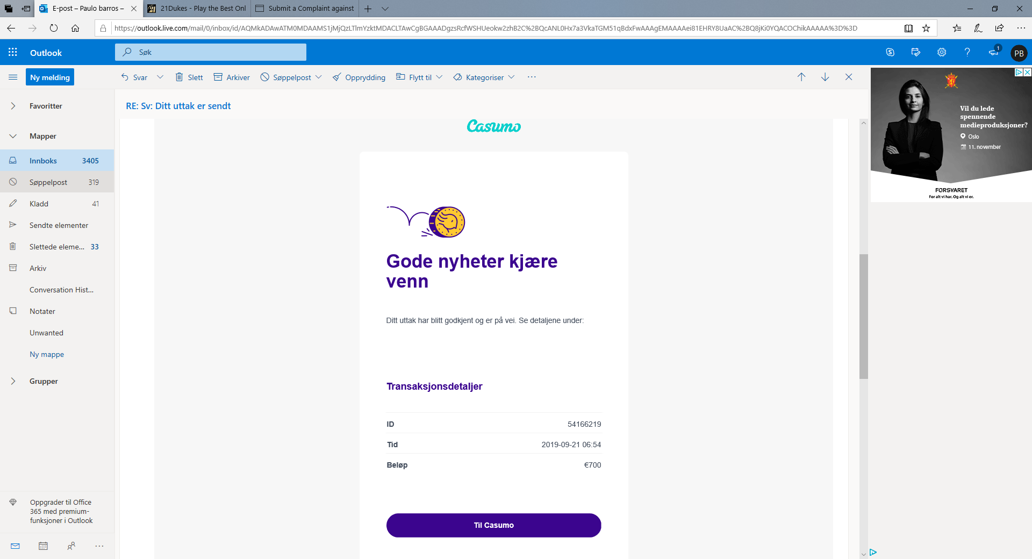Image resolution: width=1032 pixels, height=559 pixels.
Task: Go to the previous message arrow up
Action: (x=801, y=77)
